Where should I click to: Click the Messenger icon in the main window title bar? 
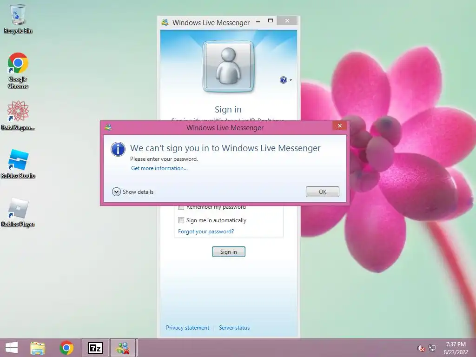[165, 22]
